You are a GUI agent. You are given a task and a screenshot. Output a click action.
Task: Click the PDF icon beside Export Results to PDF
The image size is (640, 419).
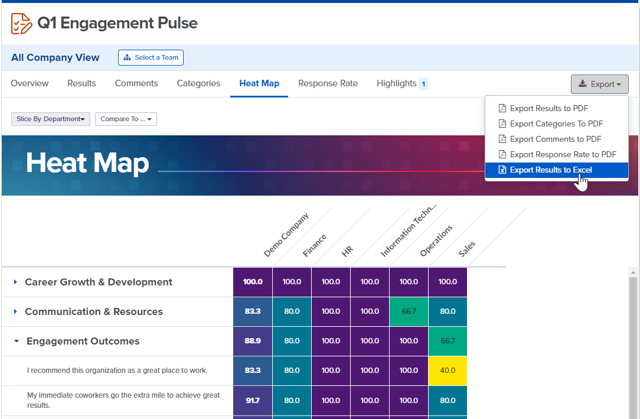click(502, 108)
